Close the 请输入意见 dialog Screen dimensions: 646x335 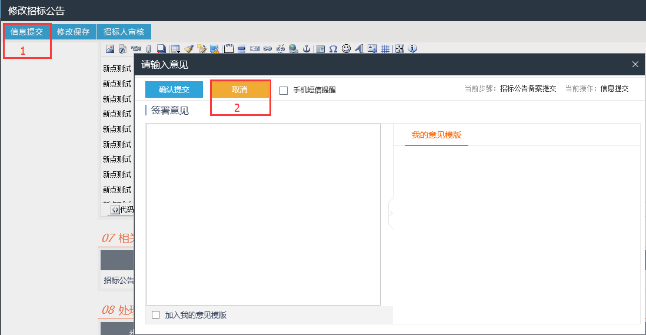pyautogui.click(x=635, y=64)
